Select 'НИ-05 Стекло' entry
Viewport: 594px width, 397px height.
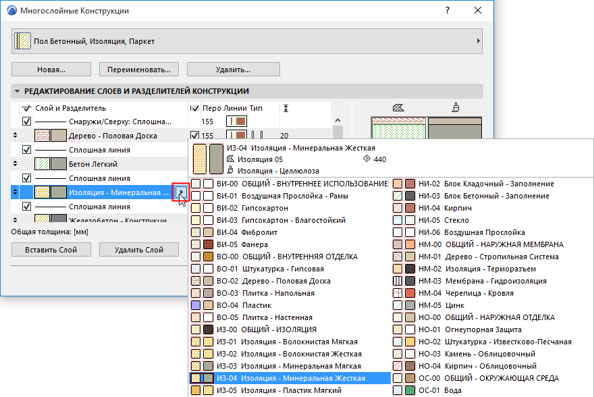coord(491,220)
